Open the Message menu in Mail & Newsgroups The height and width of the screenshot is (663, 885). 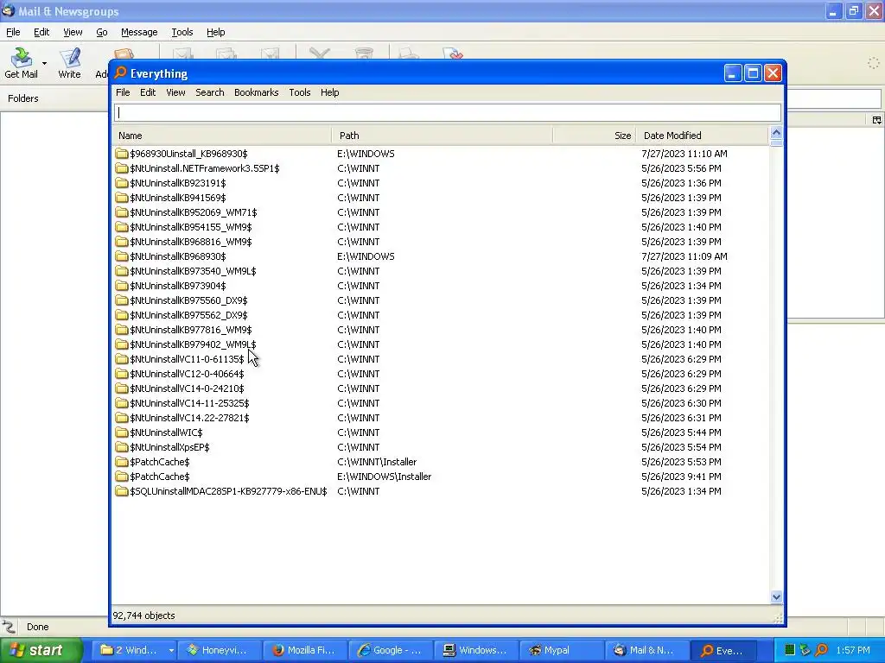click(139, 32)
